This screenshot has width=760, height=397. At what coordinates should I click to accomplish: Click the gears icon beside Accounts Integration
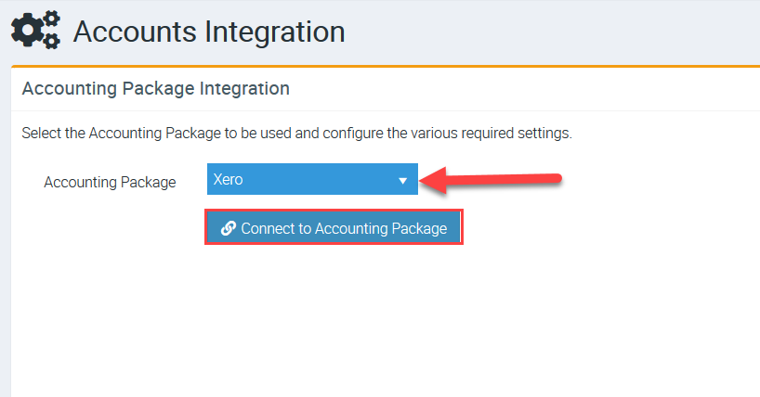35,31
